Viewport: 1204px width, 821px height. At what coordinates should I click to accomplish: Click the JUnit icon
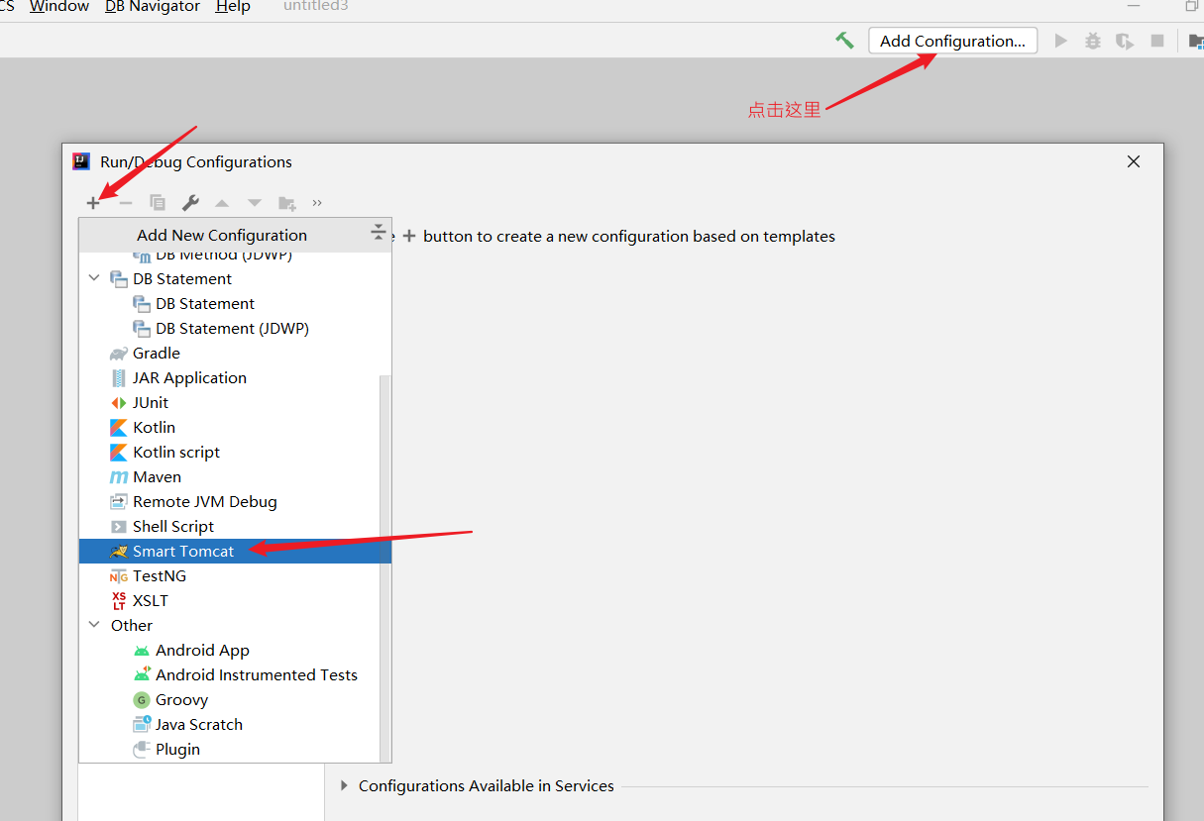click(119, 403)
